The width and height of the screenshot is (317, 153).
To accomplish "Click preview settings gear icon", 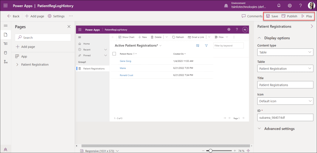I will (229, 29).
